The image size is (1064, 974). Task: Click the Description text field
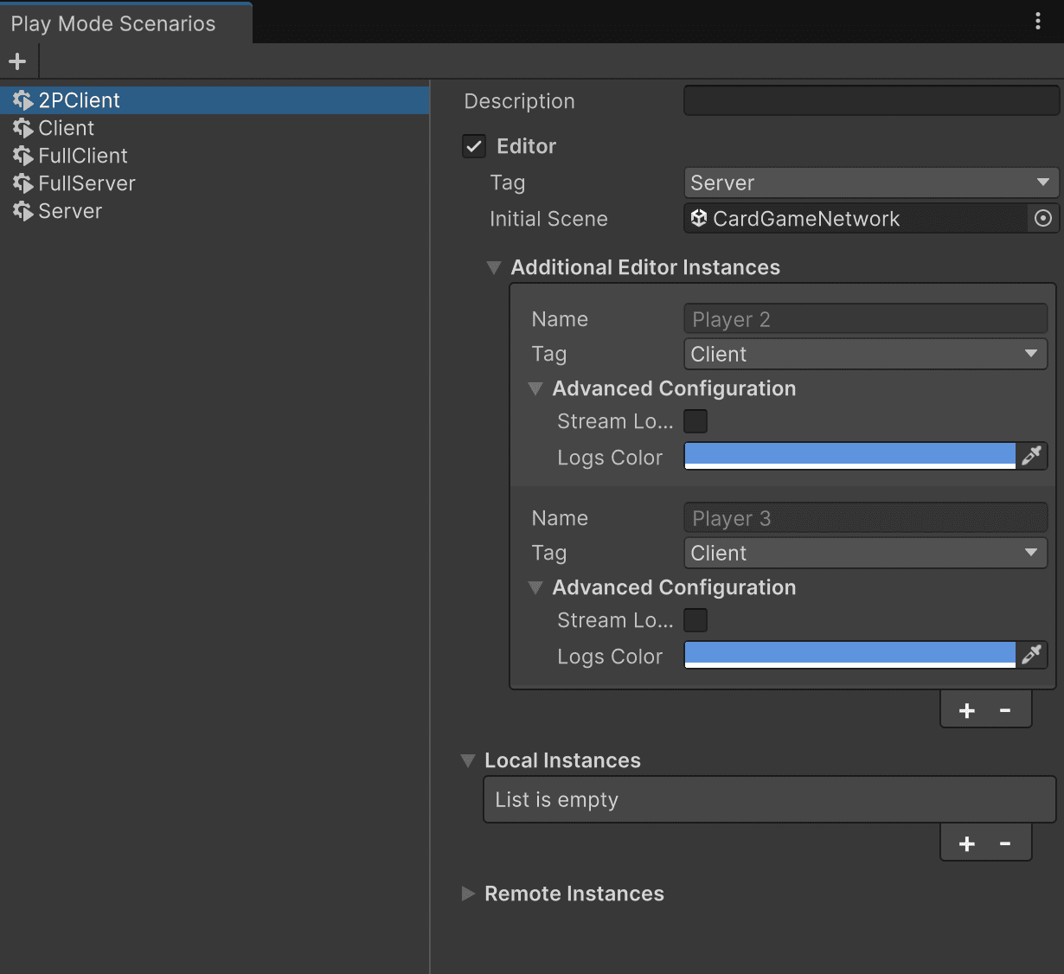[x=871, y=101]
